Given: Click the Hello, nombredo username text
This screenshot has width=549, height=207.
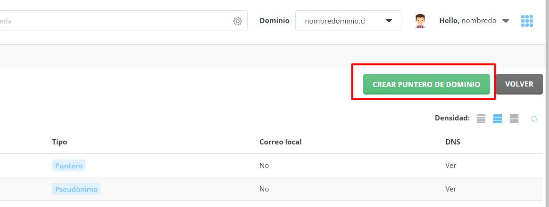Looking at the screenshot, I should [468, 21].
